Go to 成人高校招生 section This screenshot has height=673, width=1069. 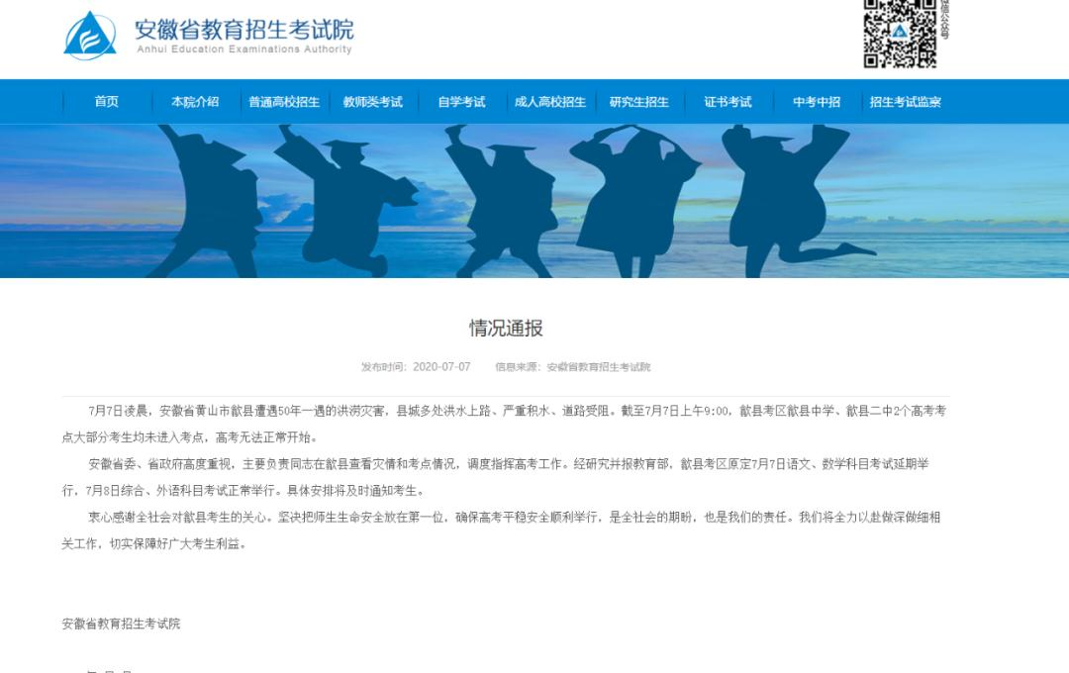550,102
